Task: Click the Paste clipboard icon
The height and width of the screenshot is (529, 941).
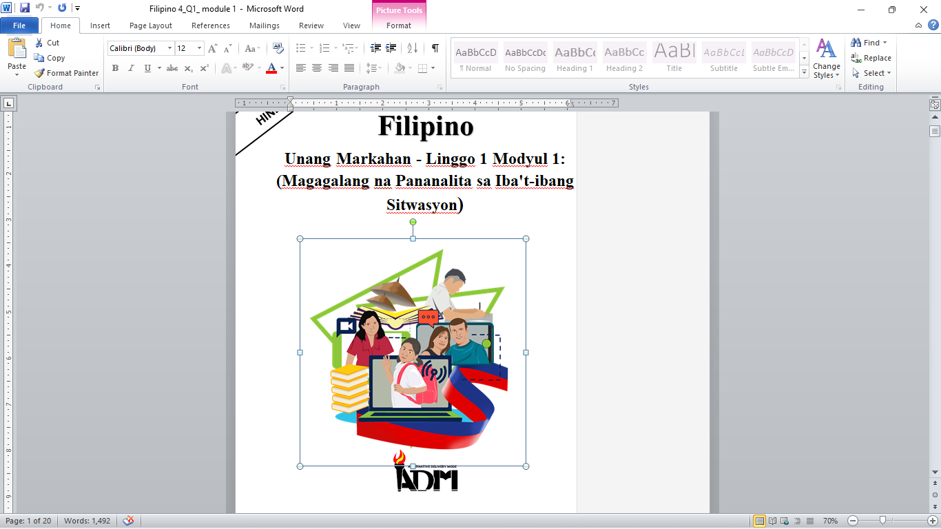Action: [x=17, y=49]
